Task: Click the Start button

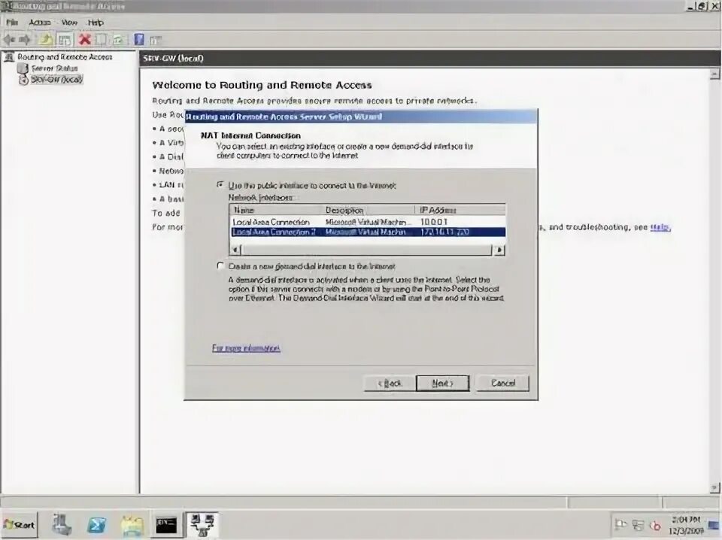Action: 20,524
